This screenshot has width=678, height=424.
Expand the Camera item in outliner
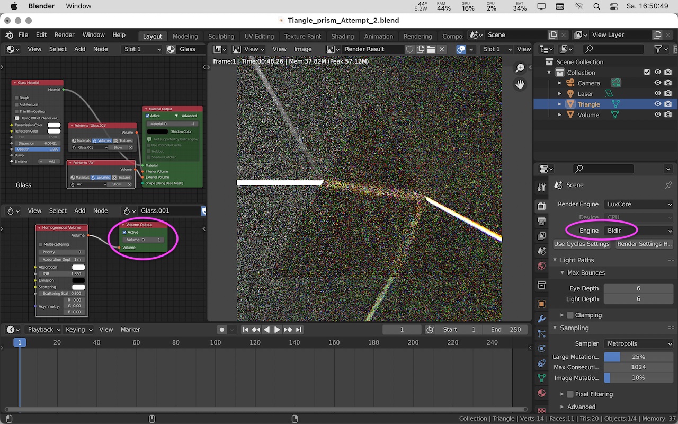560,83
